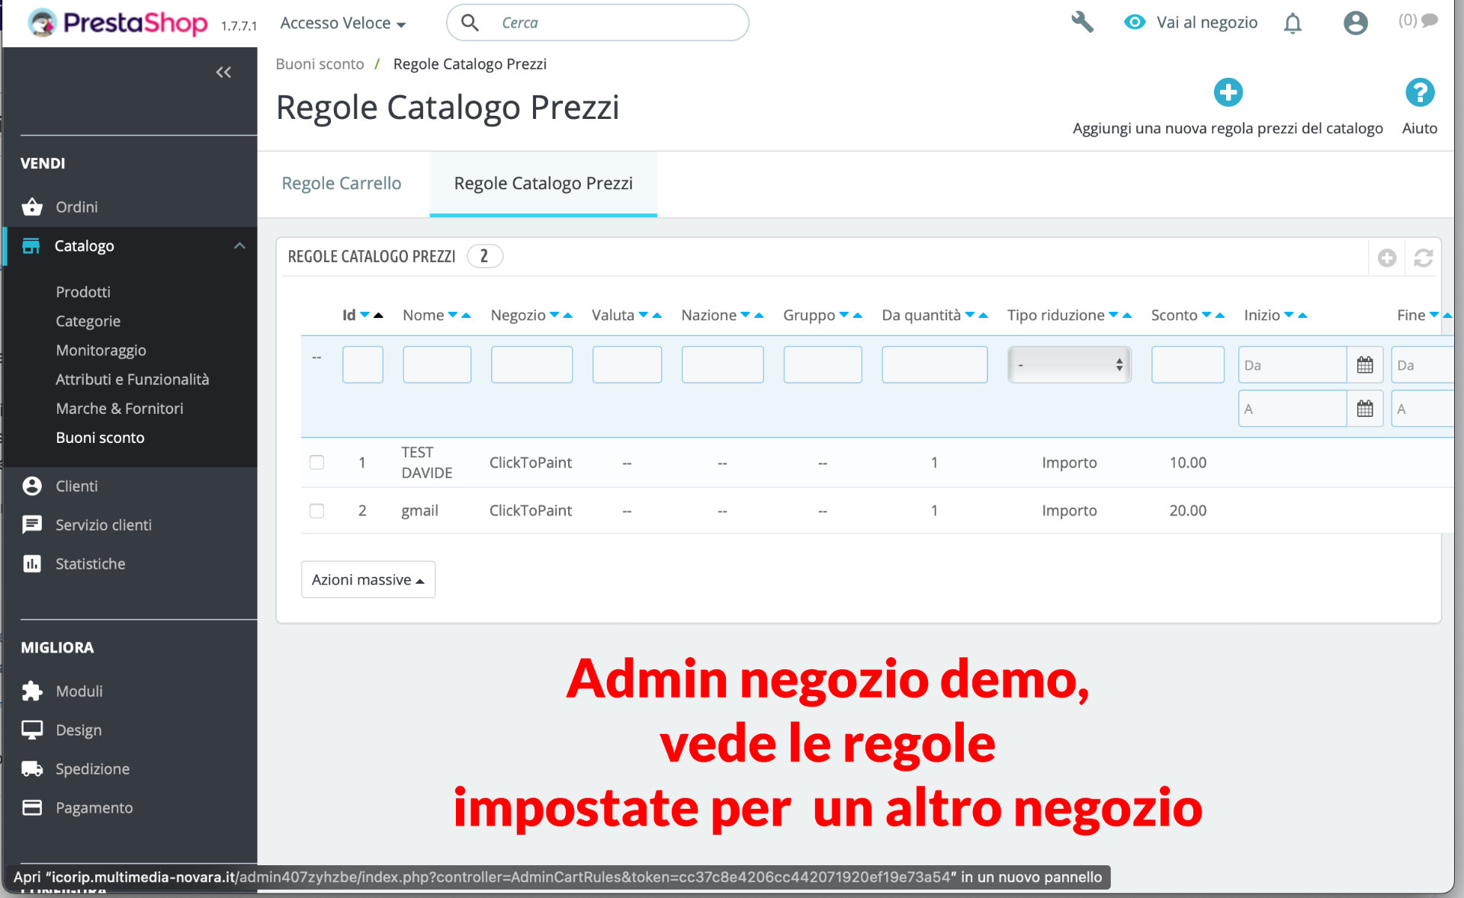Switch to the Regole Carrello tab
1464x898 pixels.
[341, 183]
